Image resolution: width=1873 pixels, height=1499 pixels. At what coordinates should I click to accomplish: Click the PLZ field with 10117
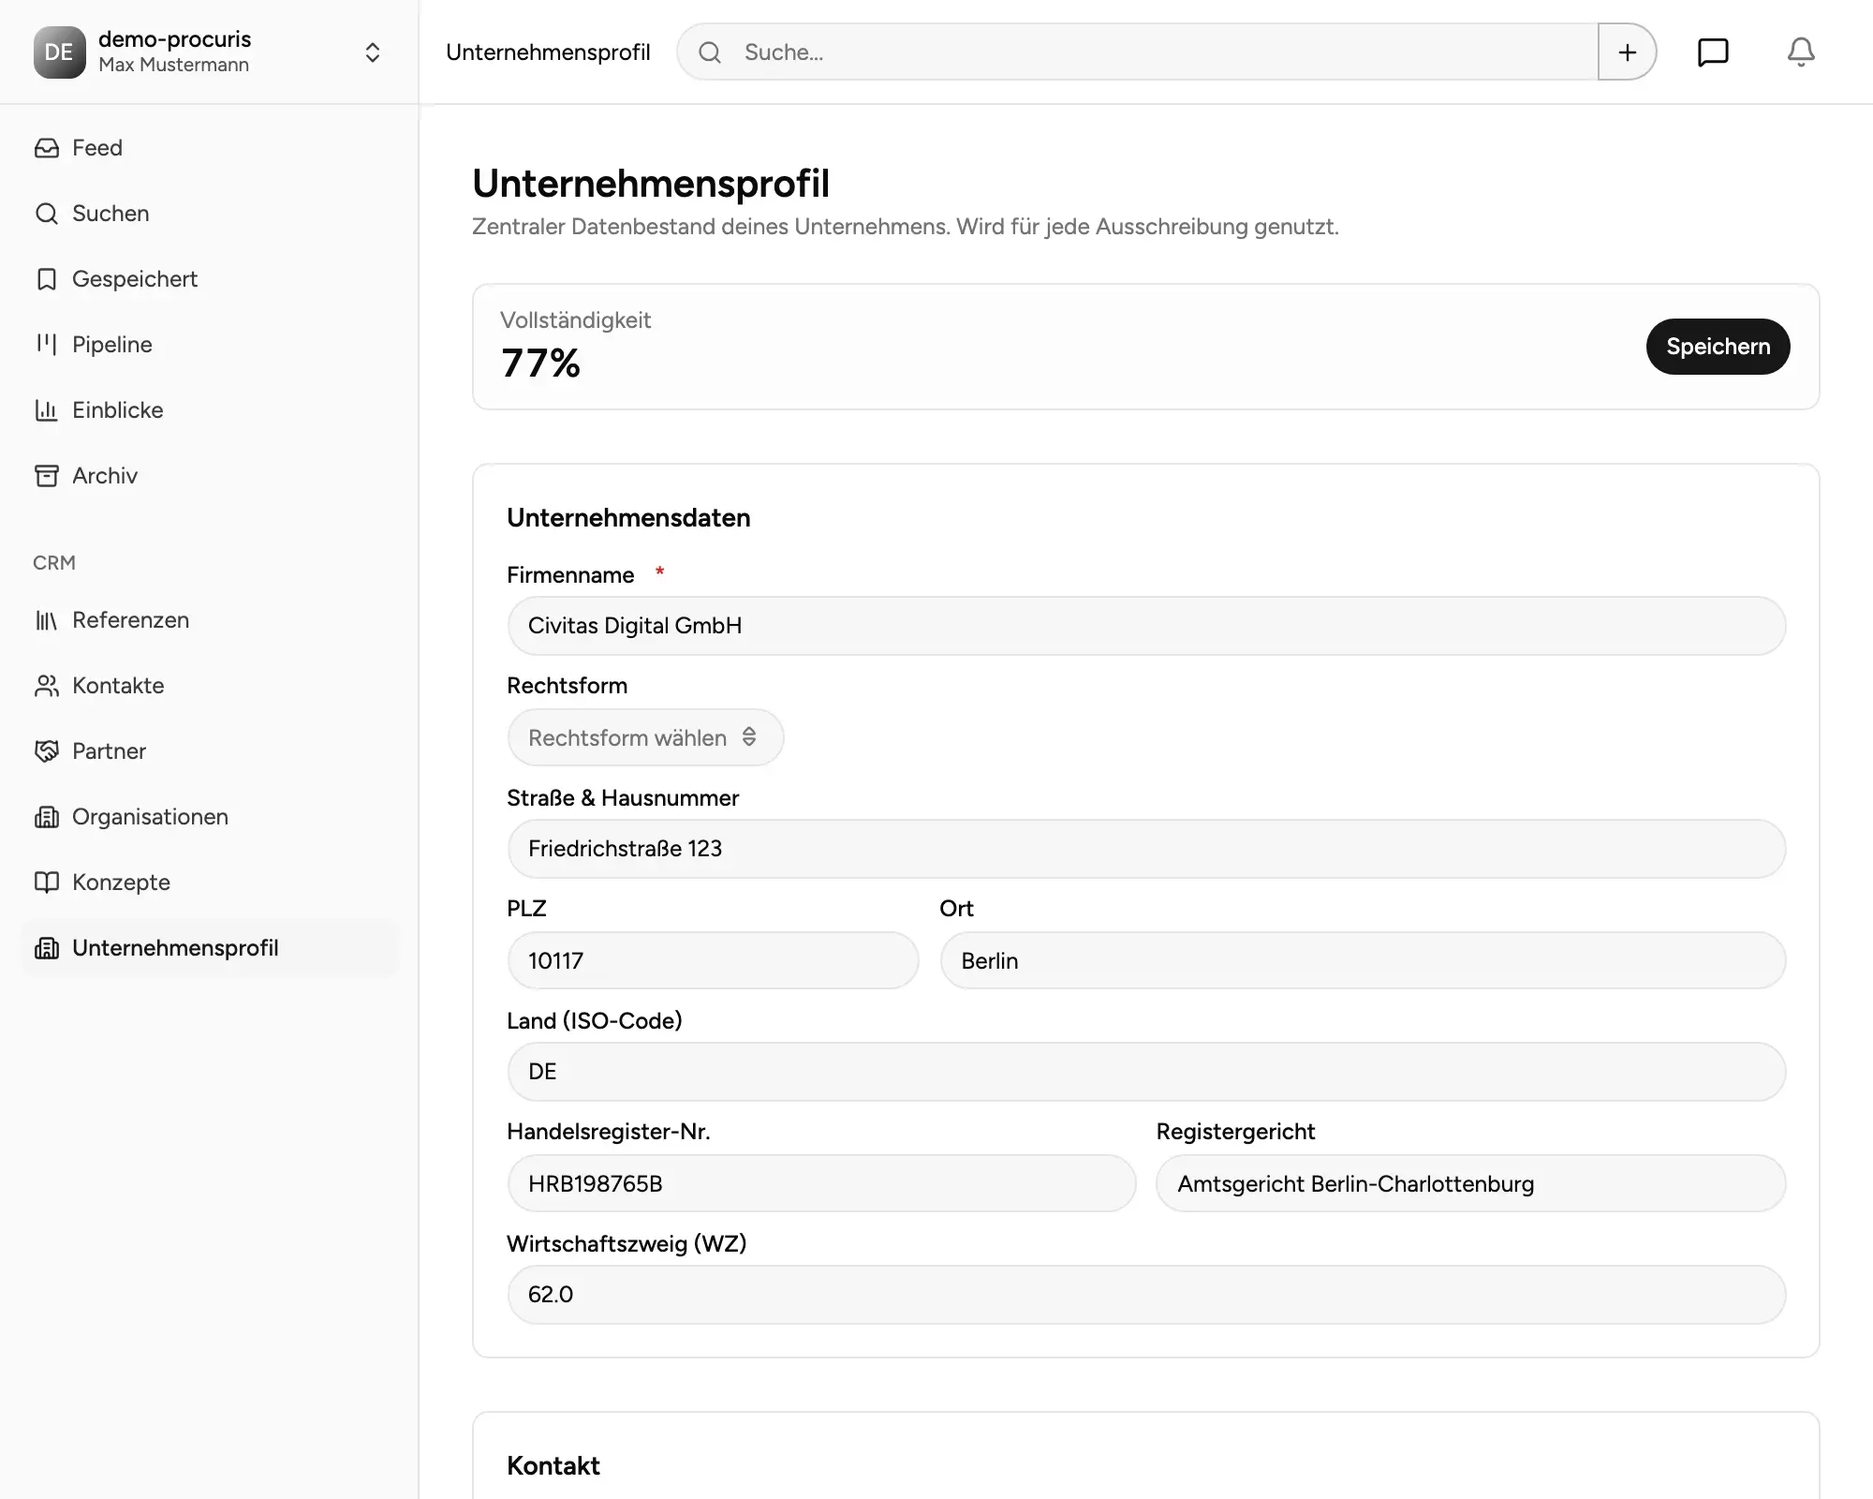[713, 960]
